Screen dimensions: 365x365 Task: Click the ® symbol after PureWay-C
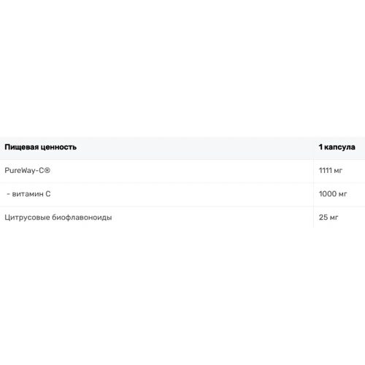coord(47,170)
